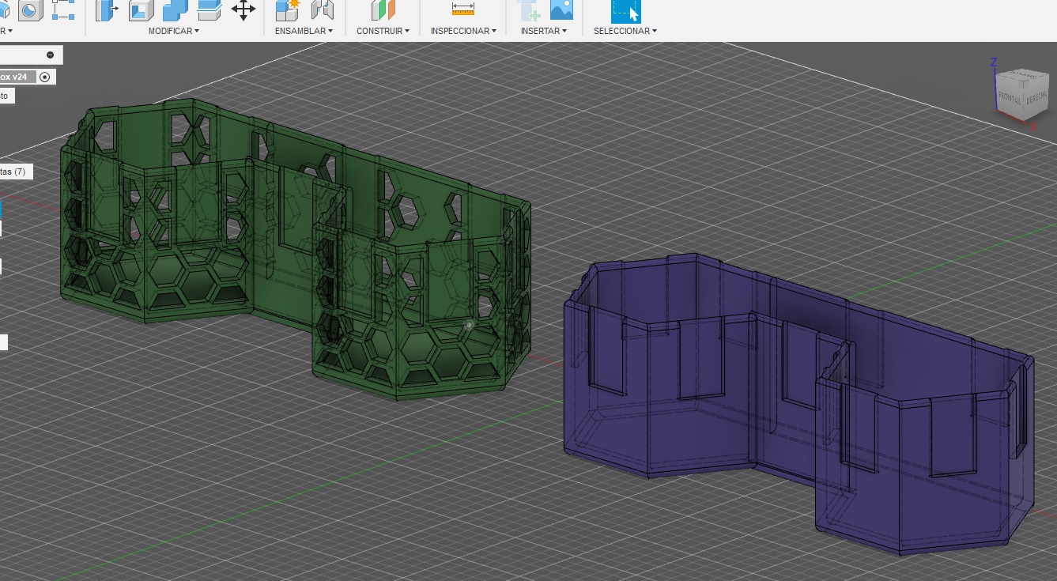Select the Press Pull tool icon
1057x581 pixels.
106,10
